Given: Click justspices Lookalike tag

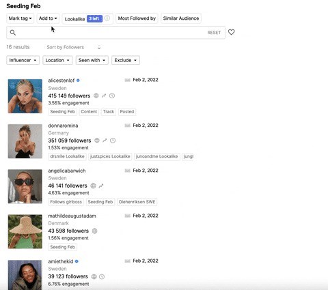Looking at the screenshot, I should tap(110, 156).
